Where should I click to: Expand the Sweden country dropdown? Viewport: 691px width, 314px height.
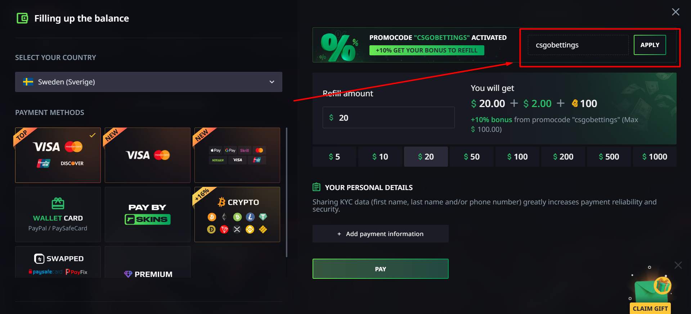(149, 82)
